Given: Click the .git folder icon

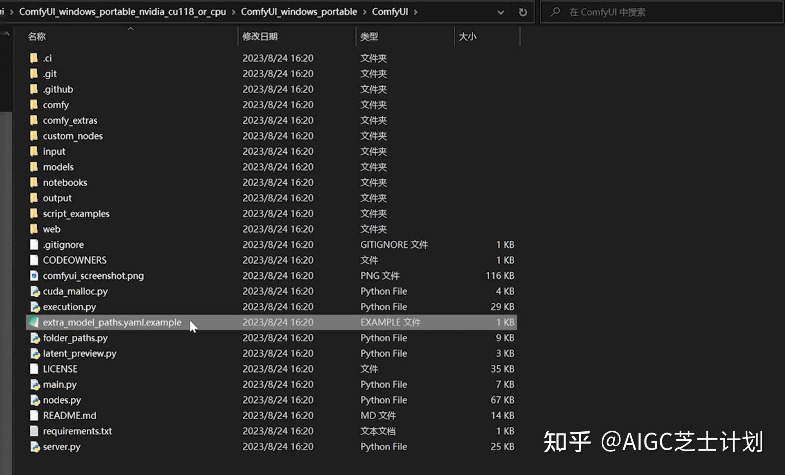Looking at the screenshot, I should pyautogui.click(x=34, y=74).
